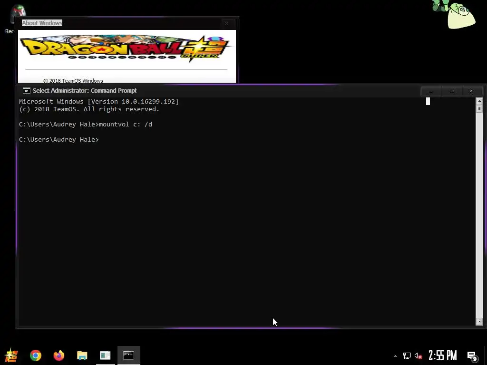Image resolution: width=487 pixels, height=365 pixels.
Task: Click the About Windows title text
Action: 42,23
